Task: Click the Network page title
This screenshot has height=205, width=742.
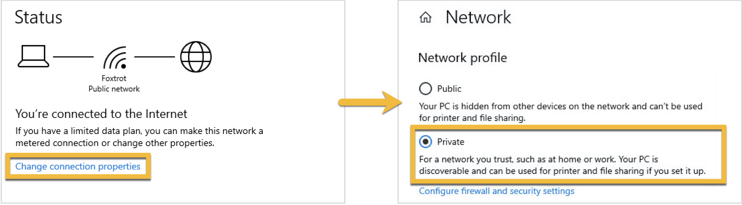Action: pyautogui.click(x=478, y=17)
